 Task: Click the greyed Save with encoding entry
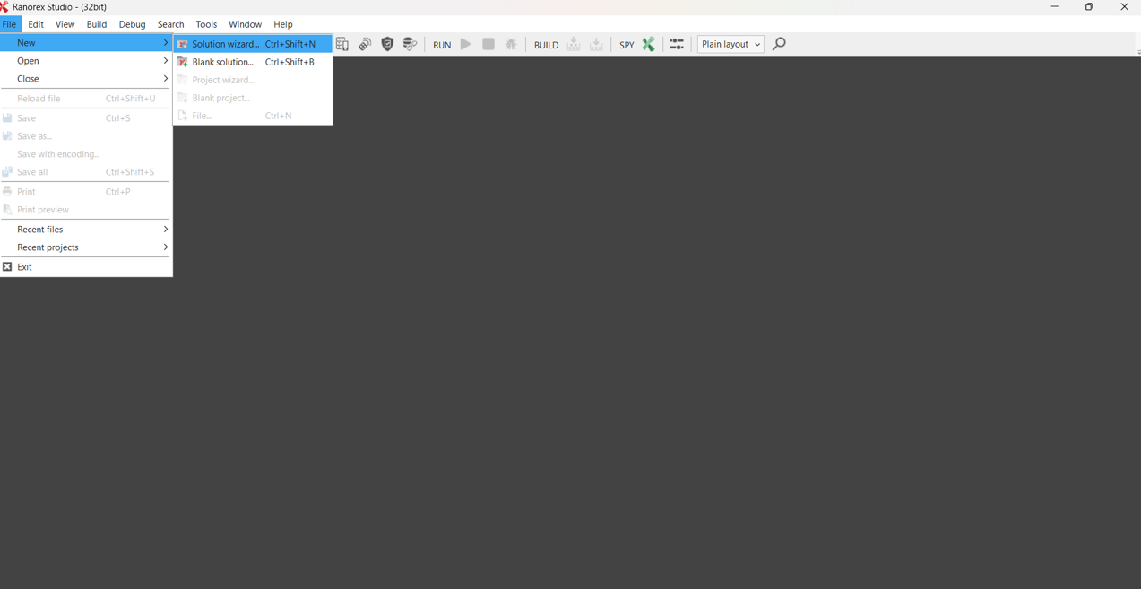[86, 154]
